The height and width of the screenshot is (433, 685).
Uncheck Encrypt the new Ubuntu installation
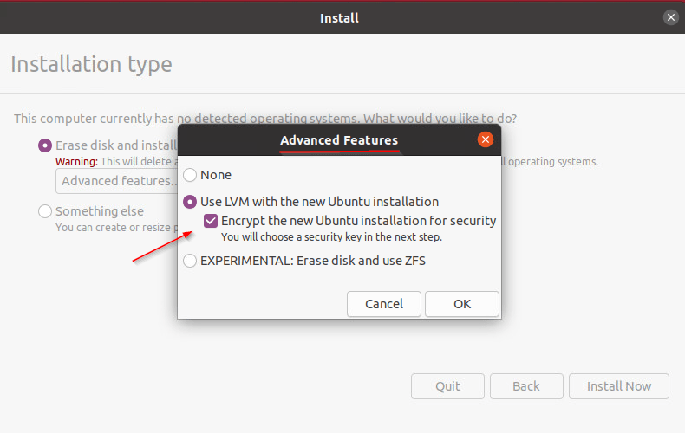click(x=211, y=221)
